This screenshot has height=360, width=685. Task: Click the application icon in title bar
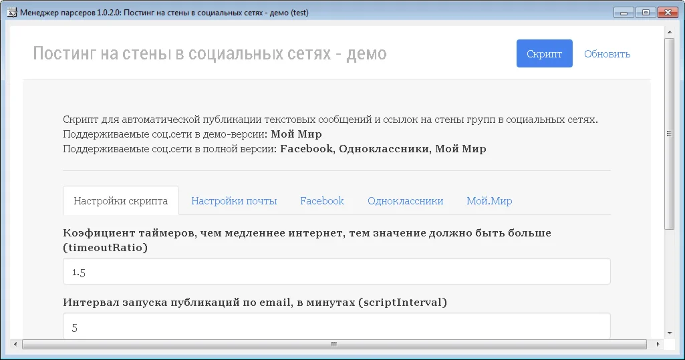12,13
